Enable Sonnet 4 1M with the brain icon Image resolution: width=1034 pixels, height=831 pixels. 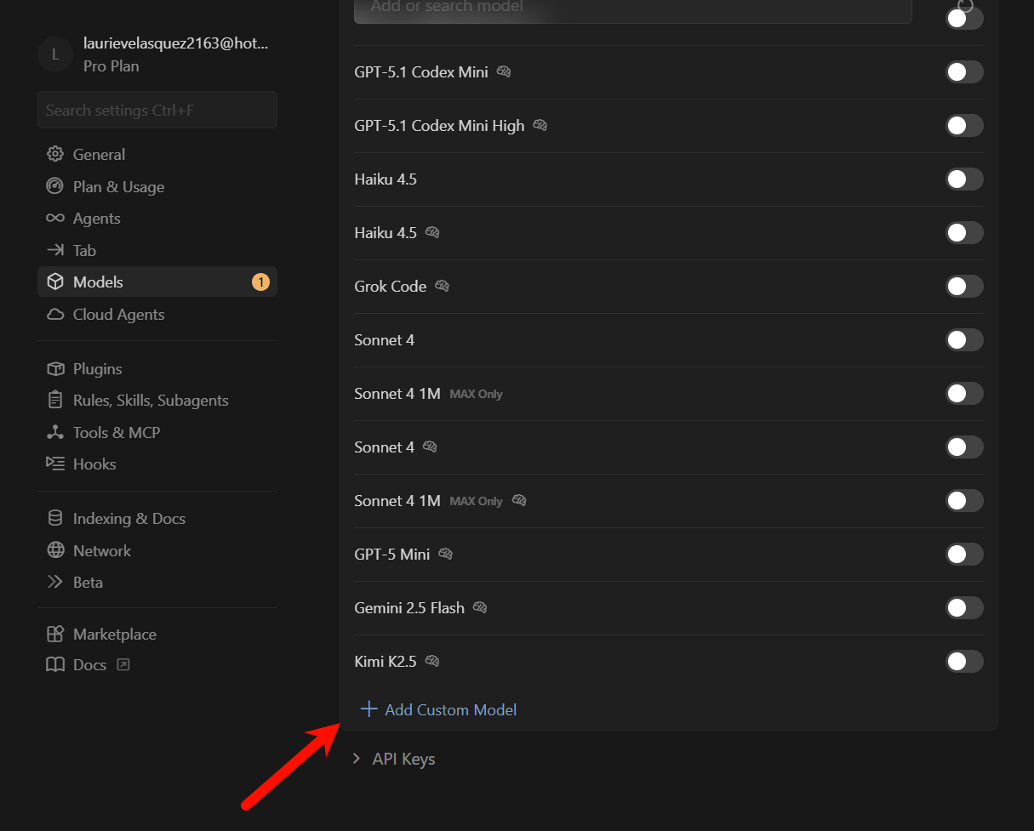point(964,501)
